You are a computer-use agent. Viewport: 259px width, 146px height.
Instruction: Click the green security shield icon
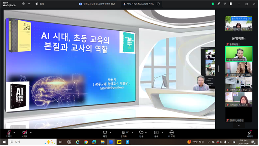pos(213,4)
